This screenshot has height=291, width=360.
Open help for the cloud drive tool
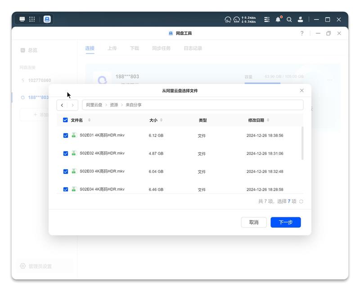[x=302, y=33]
